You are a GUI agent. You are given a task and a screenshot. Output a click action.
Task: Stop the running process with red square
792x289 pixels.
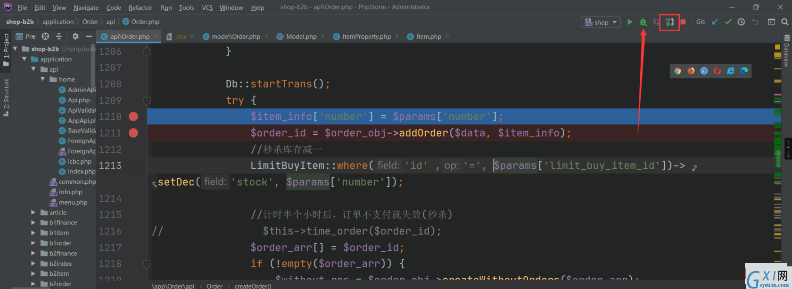[x=683, y=22]
